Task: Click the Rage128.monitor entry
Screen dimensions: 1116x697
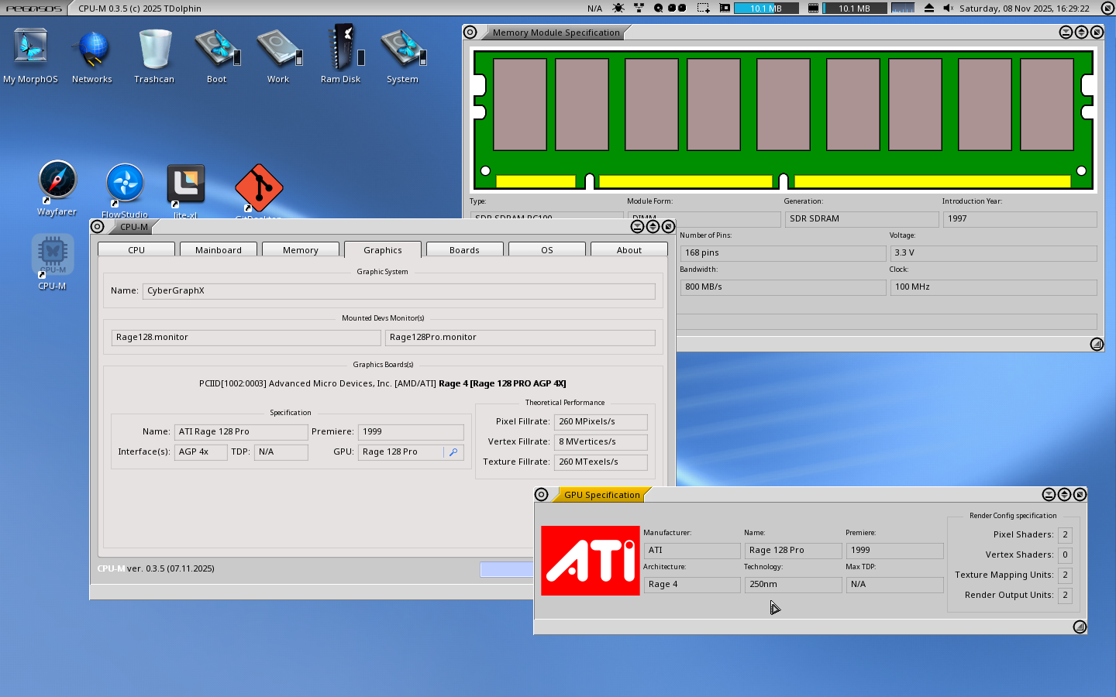Action: 246,338
